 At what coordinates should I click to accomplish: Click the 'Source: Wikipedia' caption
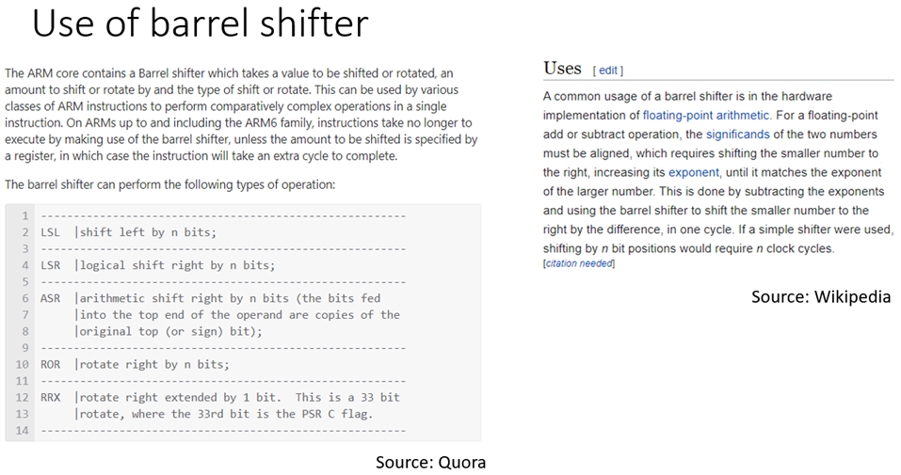coord(820,297)
